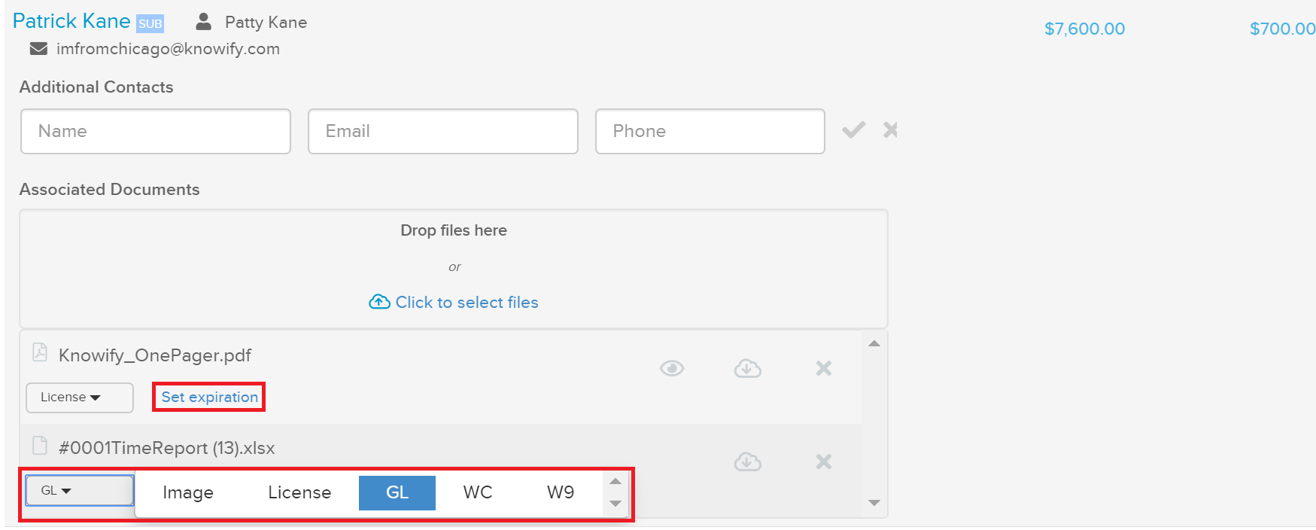Image resolution: width=1316 pixels, height=530 pixels.
Task: Preview Knowify_OnePager.pdf with the eye icon
Action: click(672, 368)
